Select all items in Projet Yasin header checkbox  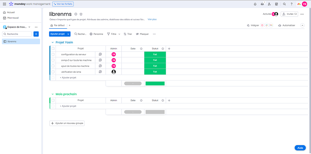click(x=53, y=48)
